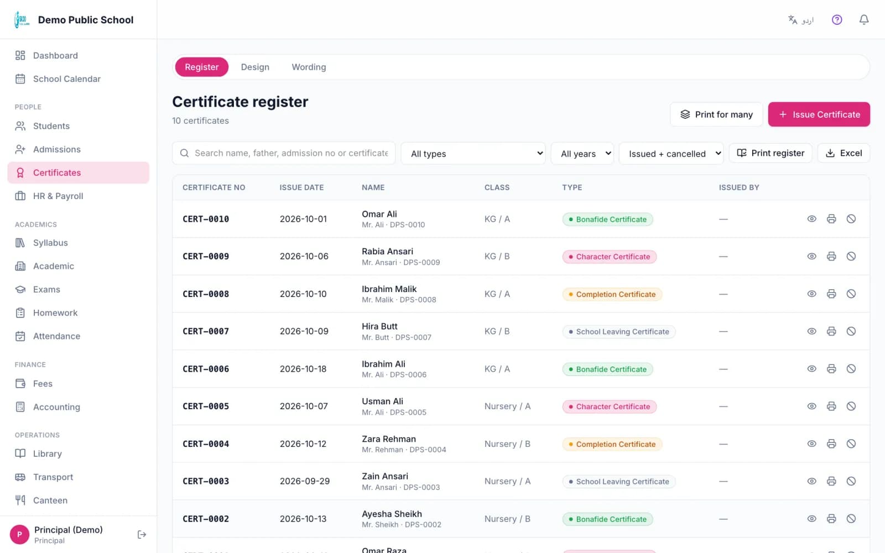Screen dimensions: 885x553
Task: Click Print for many button
Action: 716,114
